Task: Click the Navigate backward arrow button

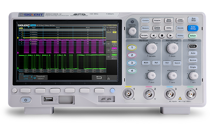Action: point(153,36)
